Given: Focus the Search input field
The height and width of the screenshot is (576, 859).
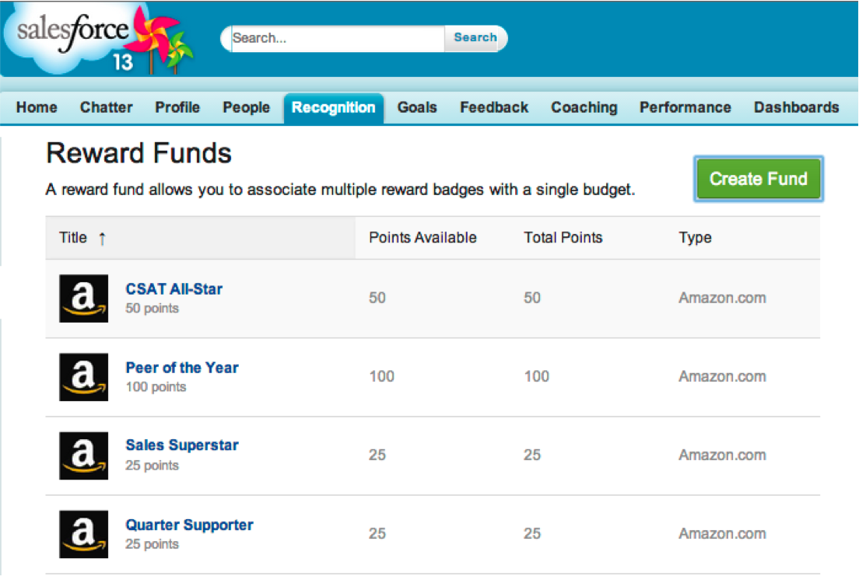Looking at the screenshot, I should (337, 38).
